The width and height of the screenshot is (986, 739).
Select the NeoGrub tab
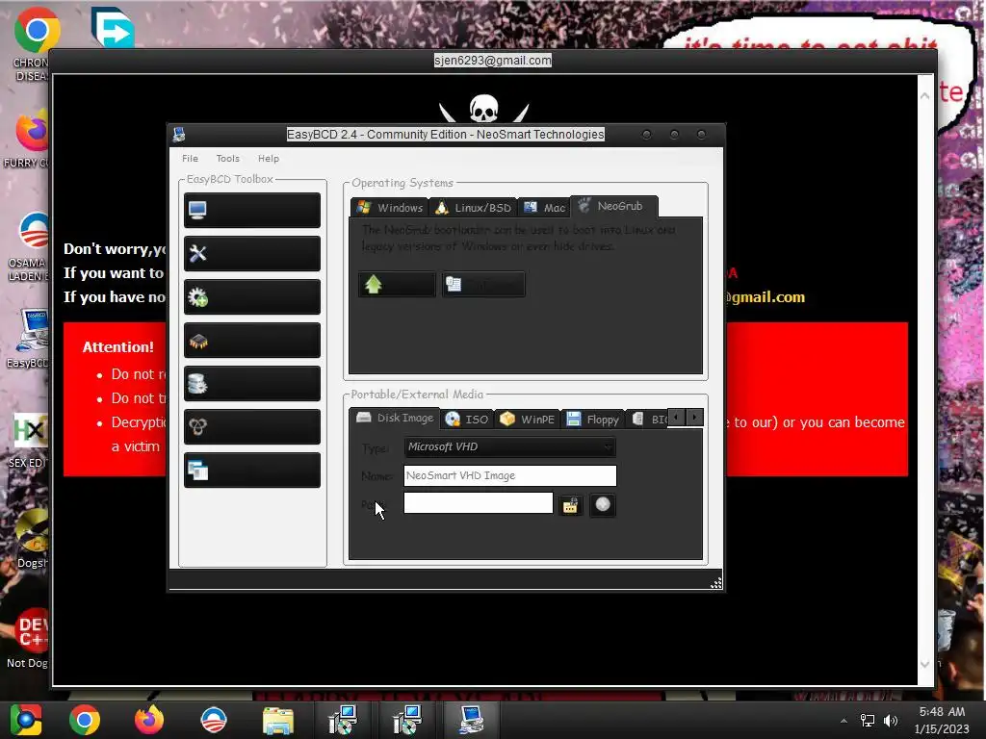(x=614, y=206)
